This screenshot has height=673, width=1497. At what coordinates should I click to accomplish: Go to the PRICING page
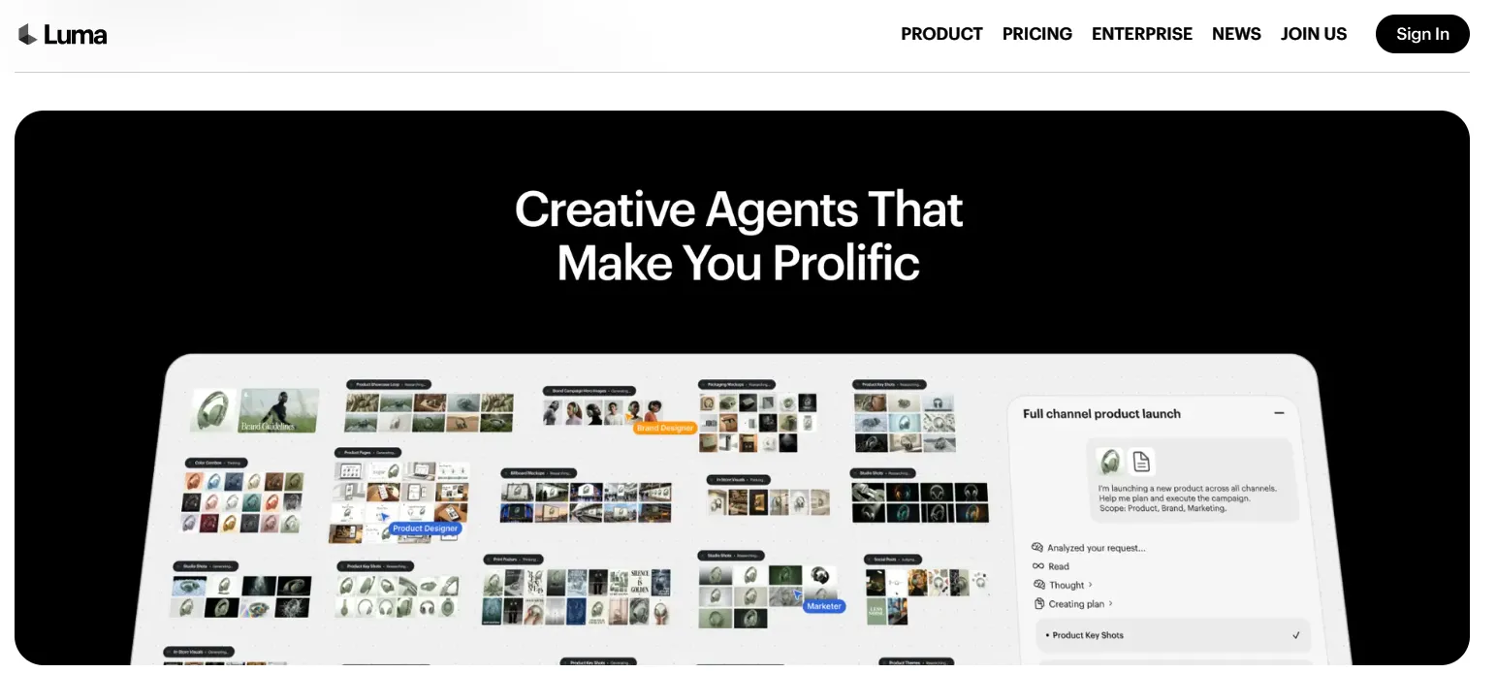click(1036, 34)
